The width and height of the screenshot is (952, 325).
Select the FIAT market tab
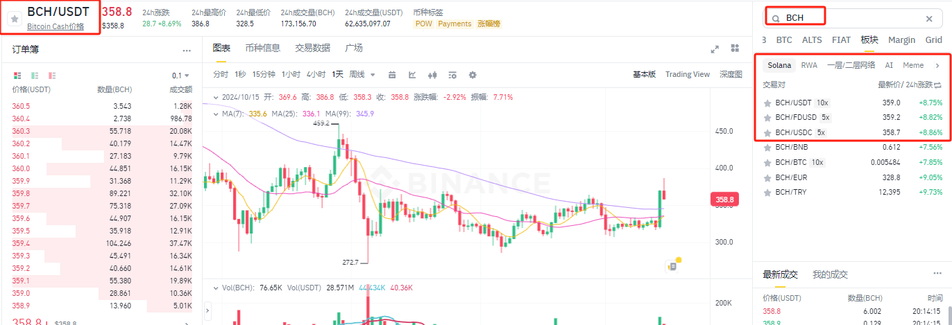[841, 40]
